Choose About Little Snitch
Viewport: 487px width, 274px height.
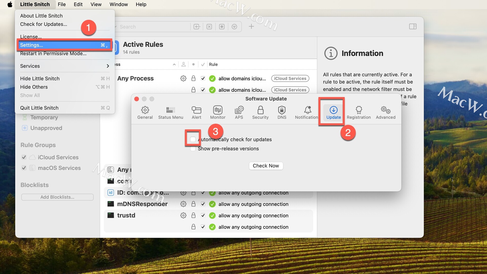(41, 16)
